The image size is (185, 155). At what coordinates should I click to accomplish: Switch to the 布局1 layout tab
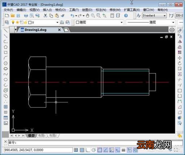[42, 135]
